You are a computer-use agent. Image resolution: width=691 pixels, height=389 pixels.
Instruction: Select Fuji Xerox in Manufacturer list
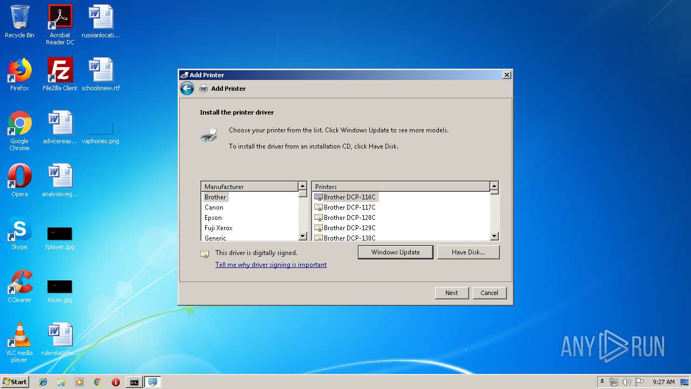click(219, 228)
